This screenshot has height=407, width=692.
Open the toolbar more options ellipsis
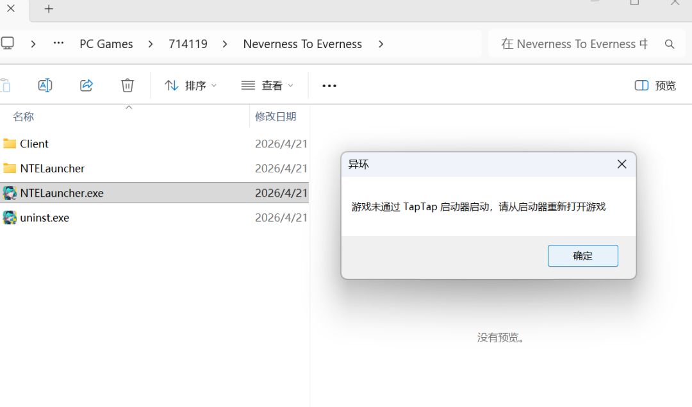click(x=329, y=86)
